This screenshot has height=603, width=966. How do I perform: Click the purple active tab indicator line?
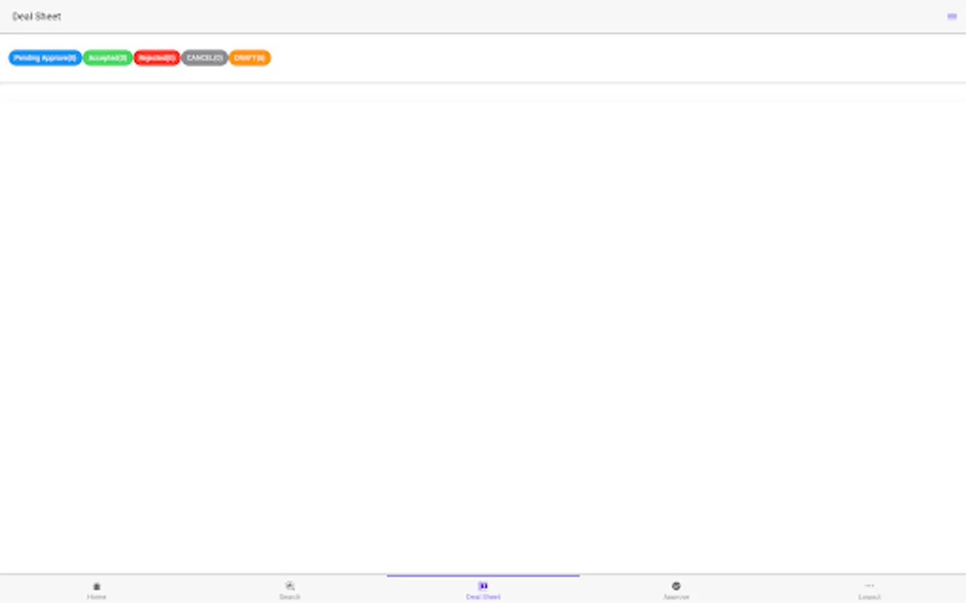coord(482,575)
